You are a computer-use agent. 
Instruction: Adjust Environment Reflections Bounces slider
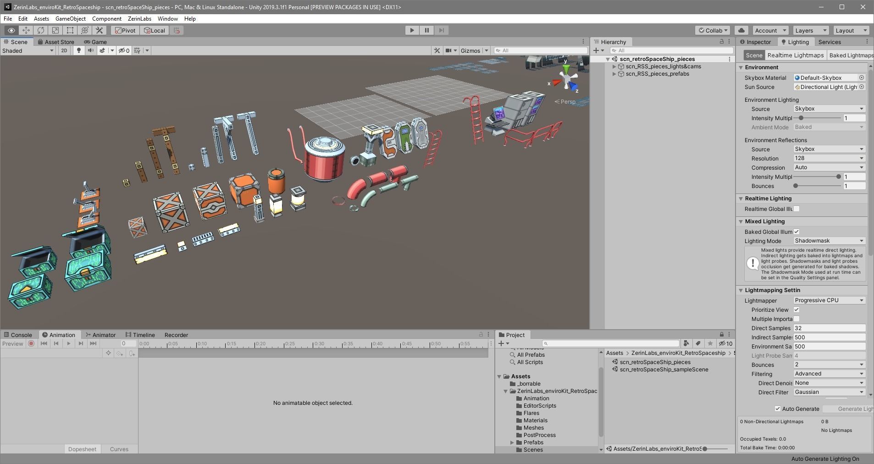(x=796, y=186)
